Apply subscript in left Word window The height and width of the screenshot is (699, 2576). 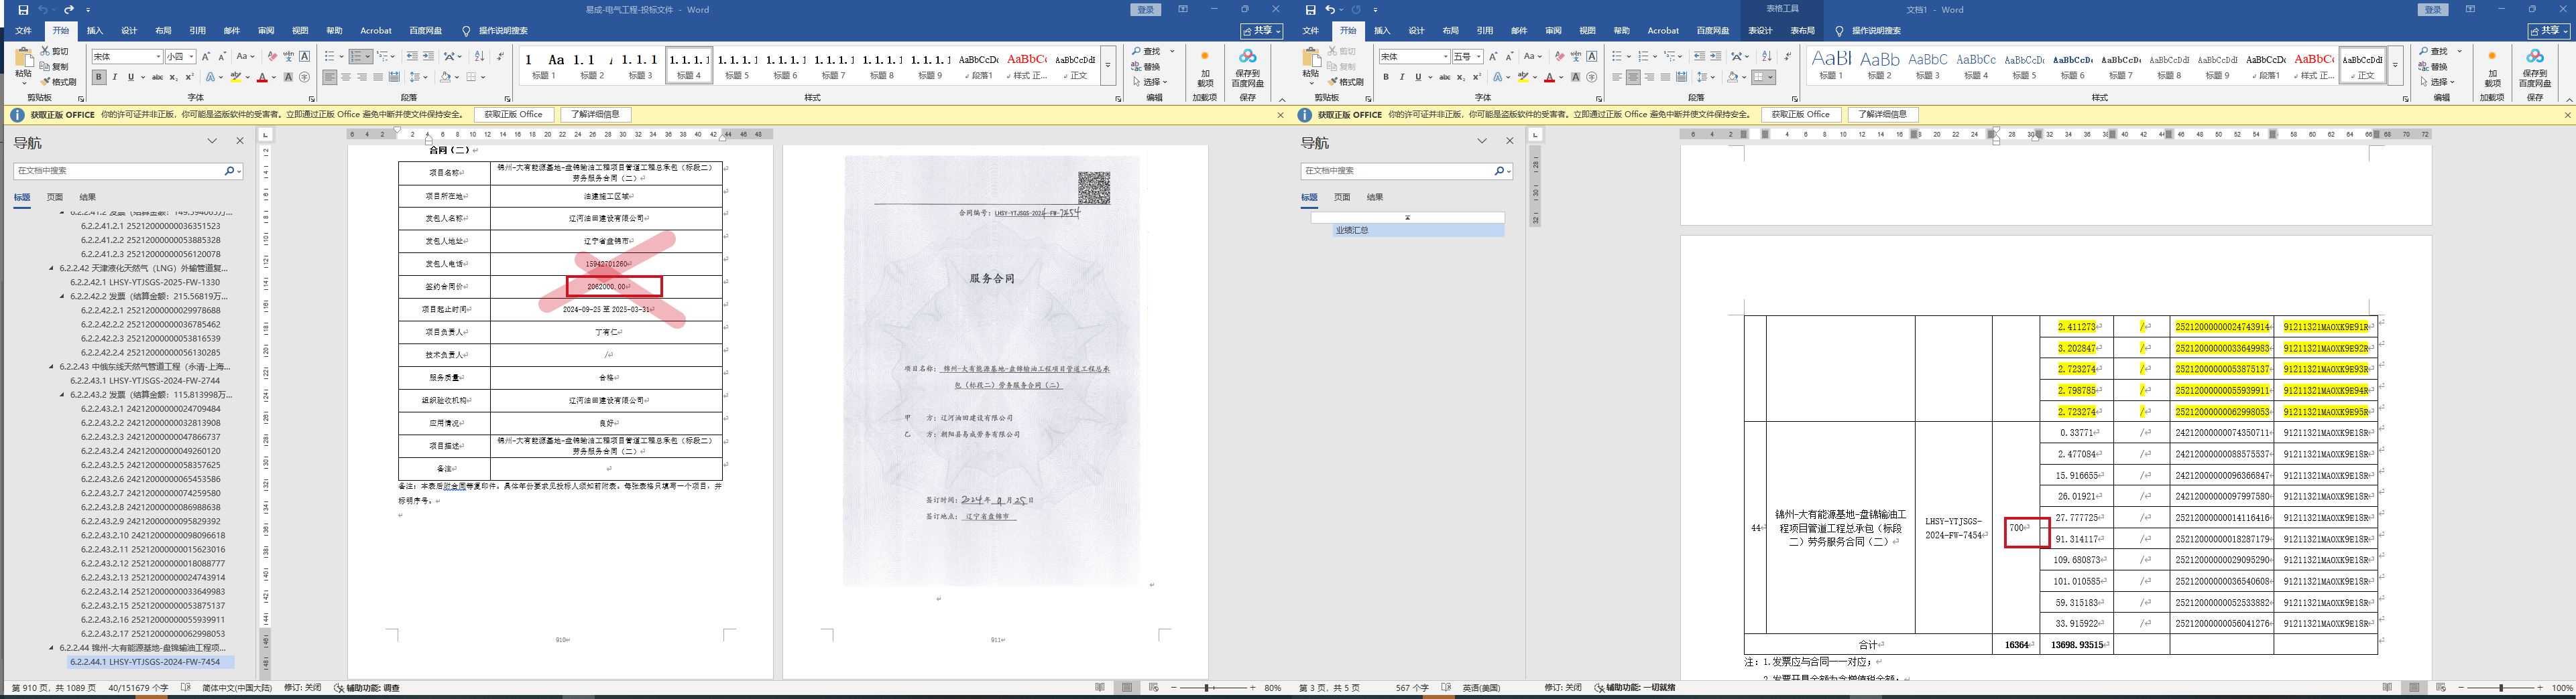(x=174, y=77)
